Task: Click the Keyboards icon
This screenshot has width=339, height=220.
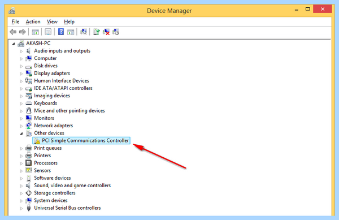Action: coord(29,103)
